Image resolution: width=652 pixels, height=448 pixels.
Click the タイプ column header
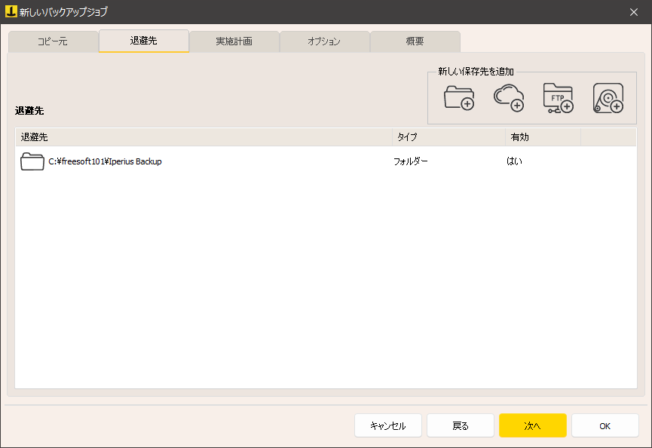pyautogui.click(x=448, y=137)
